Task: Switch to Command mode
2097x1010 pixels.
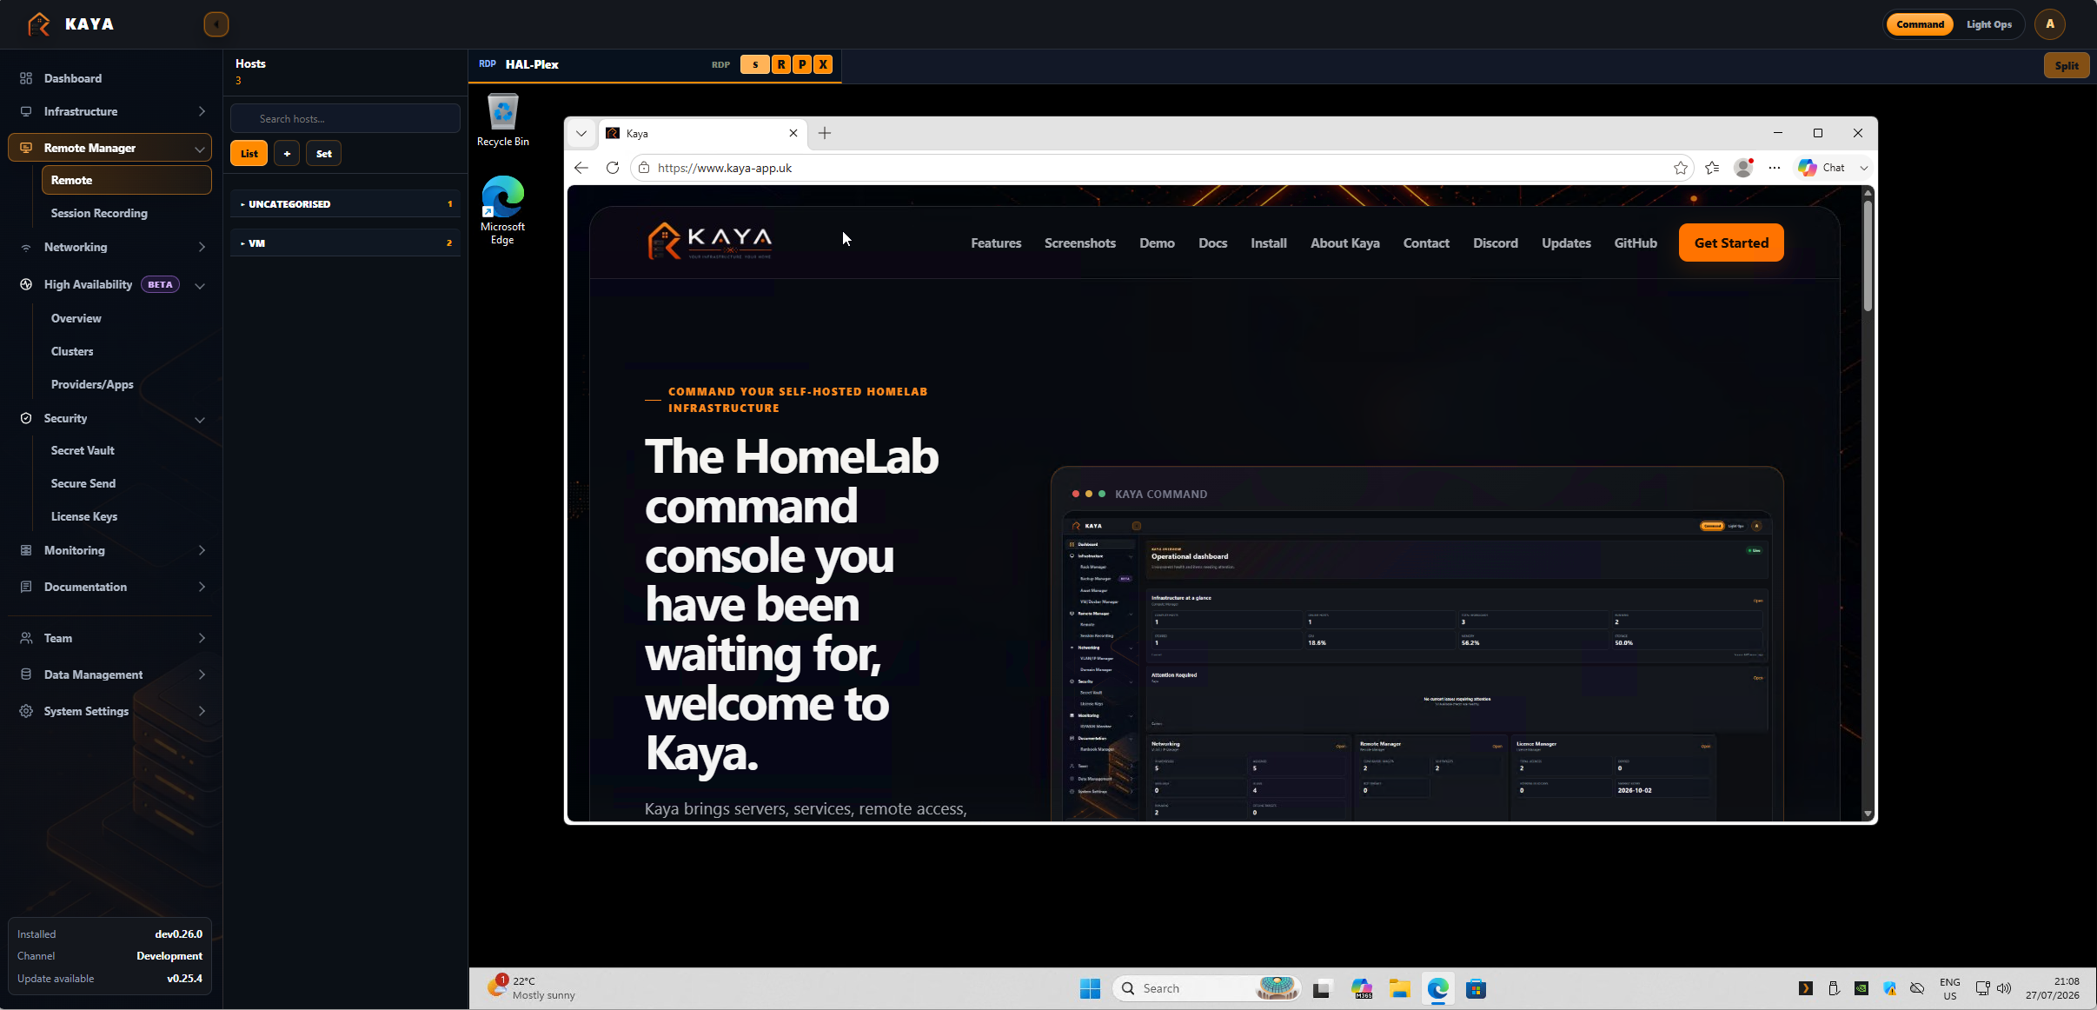Action: pyautogui.click(x=1920, y=24)
